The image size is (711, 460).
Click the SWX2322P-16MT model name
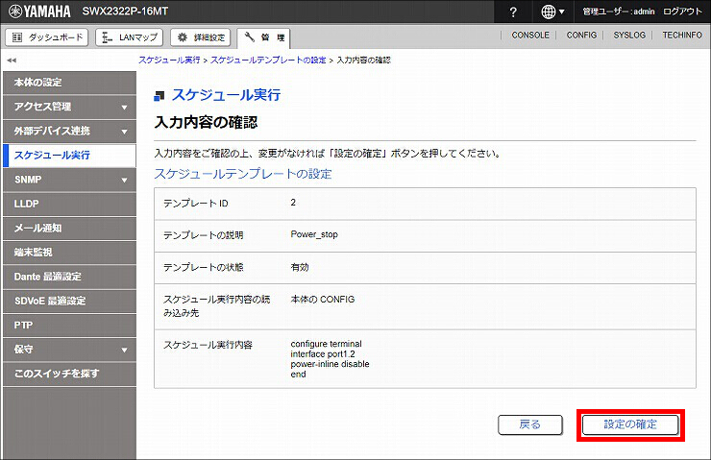click(x=125, y=12)
